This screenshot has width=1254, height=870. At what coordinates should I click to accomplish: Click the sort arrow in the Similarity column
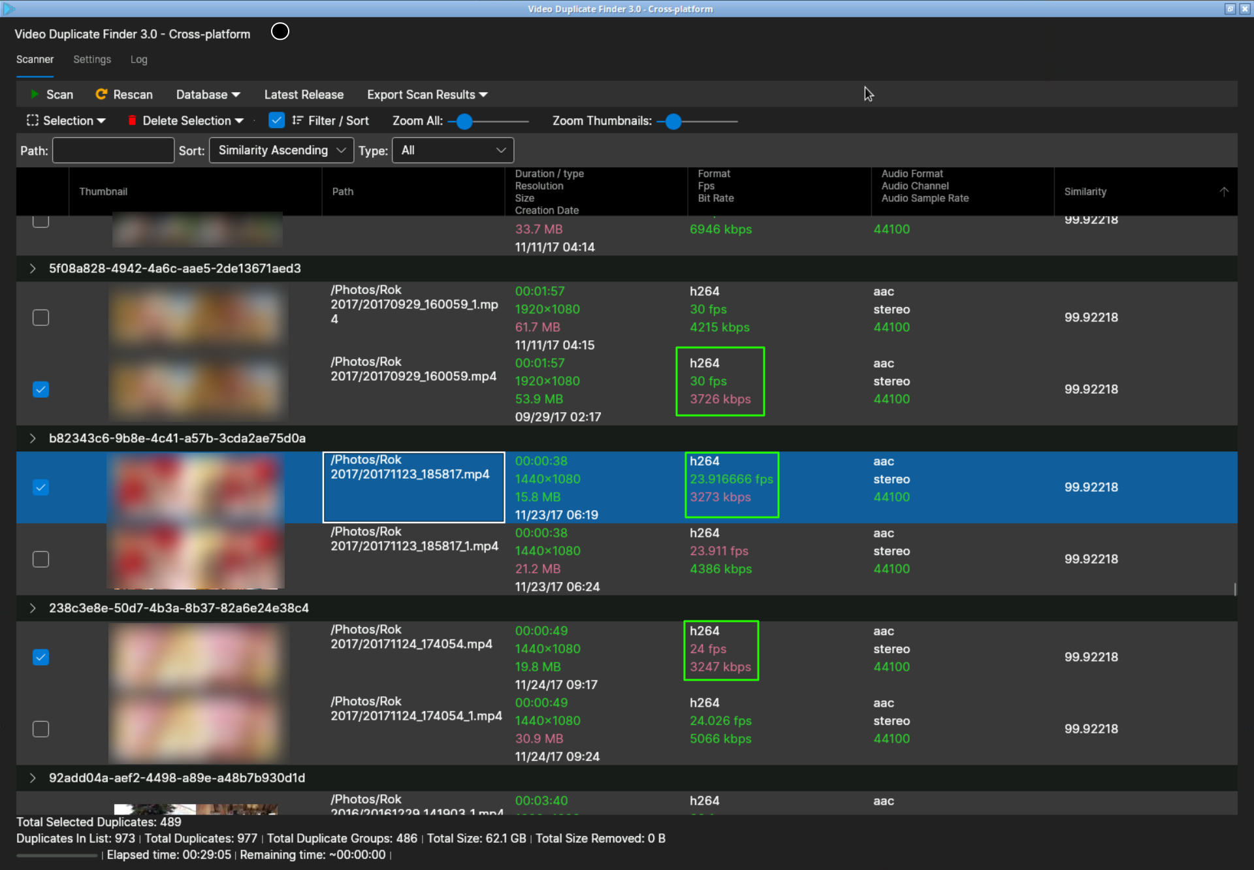point(1225,191)
